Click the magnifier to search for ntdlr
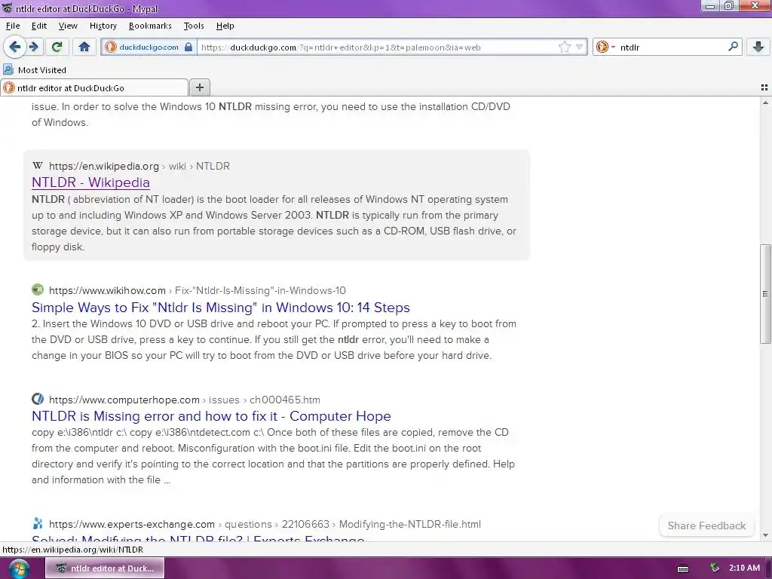Viewport: 772px width, 579px height. tap(733, 47)
